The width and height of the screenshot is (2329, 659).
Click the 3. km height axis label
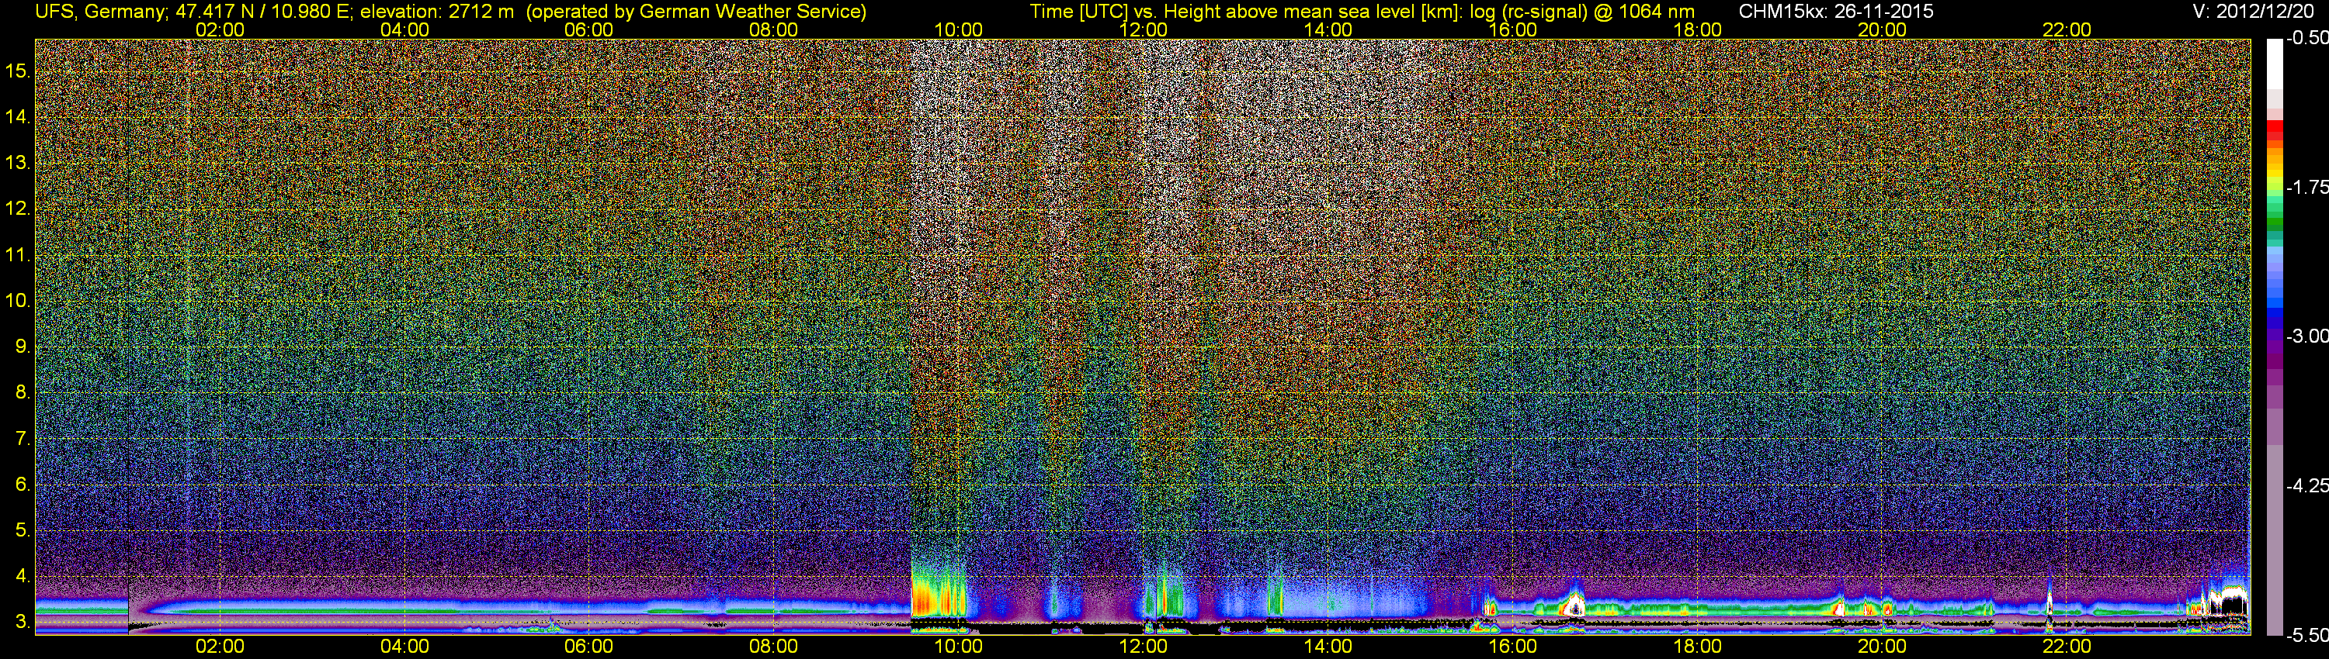[x=23, y=622]
